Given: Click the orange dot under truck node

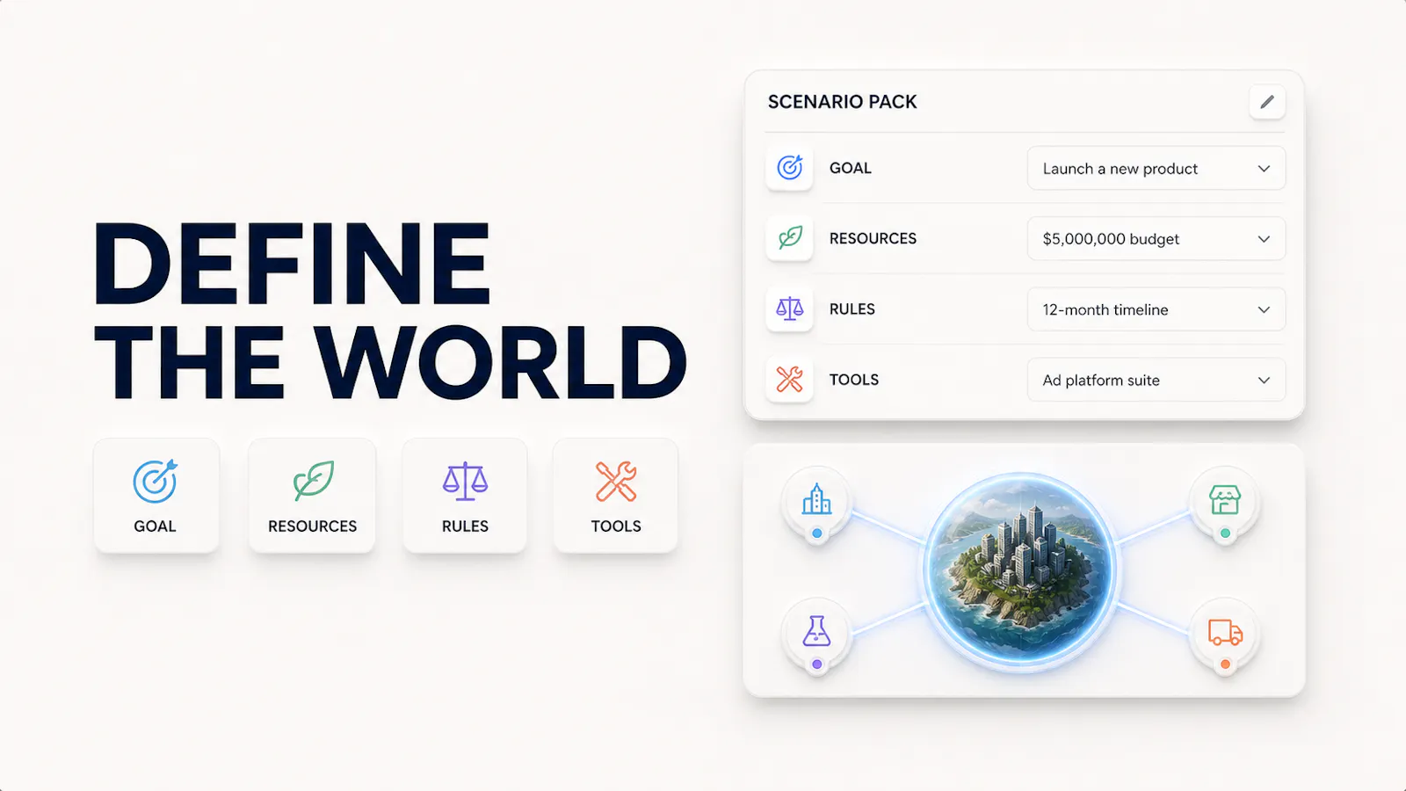Looking at the screenshot, I should [x=1225, y=664].
